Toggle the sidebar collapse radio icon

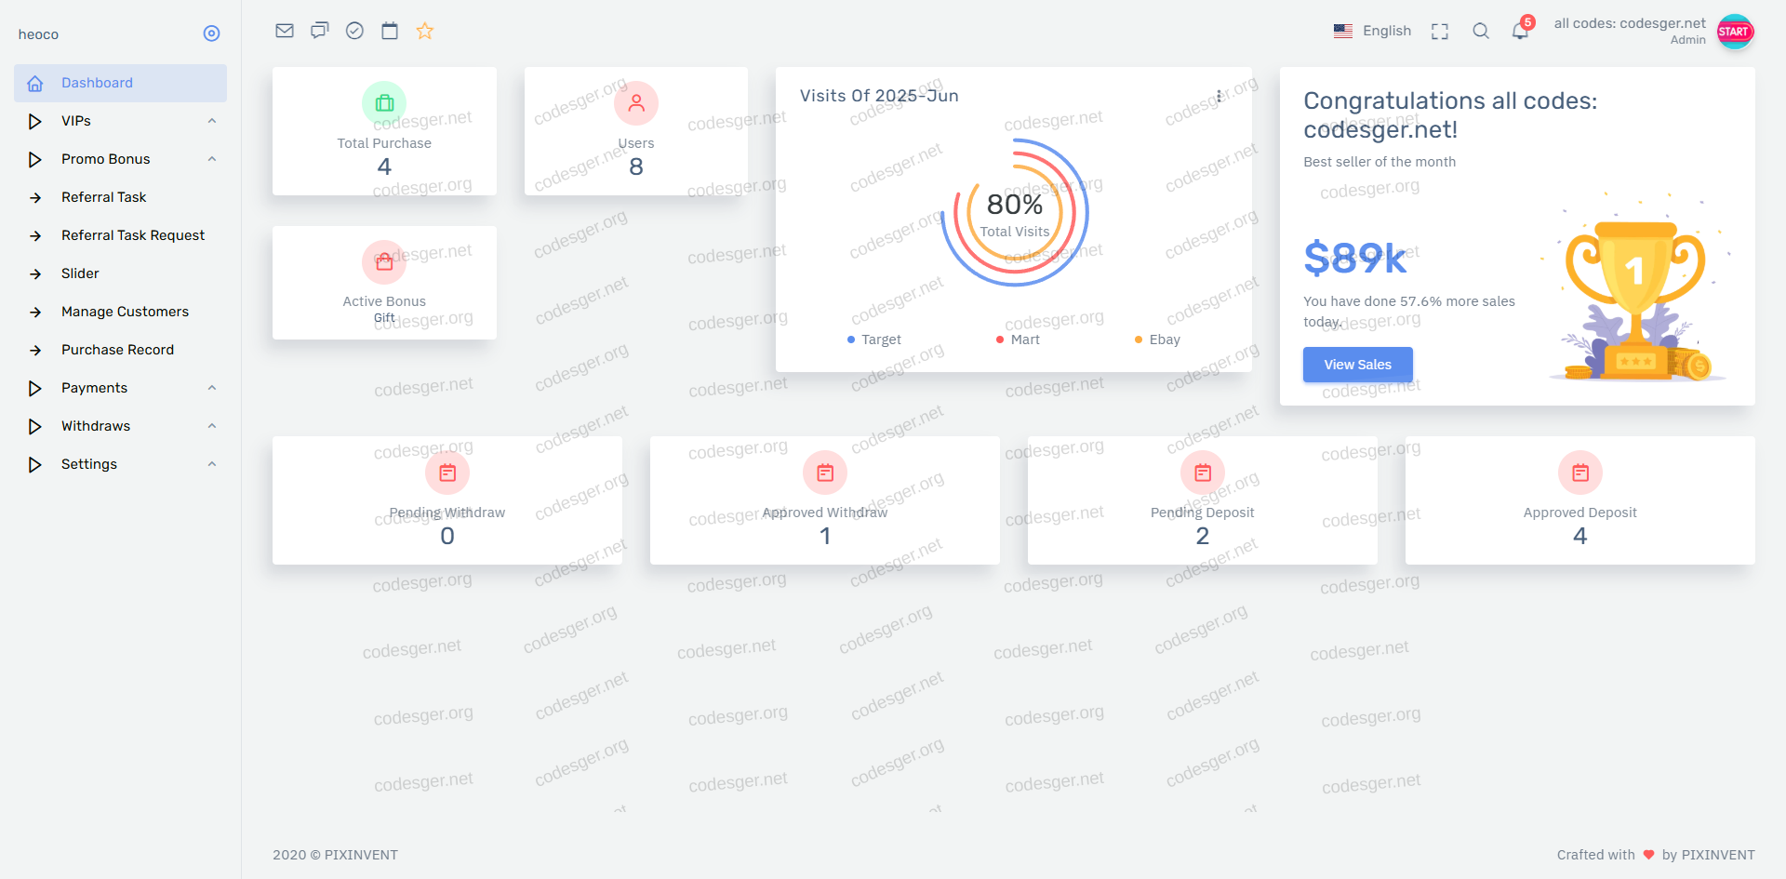coord(211,33)
